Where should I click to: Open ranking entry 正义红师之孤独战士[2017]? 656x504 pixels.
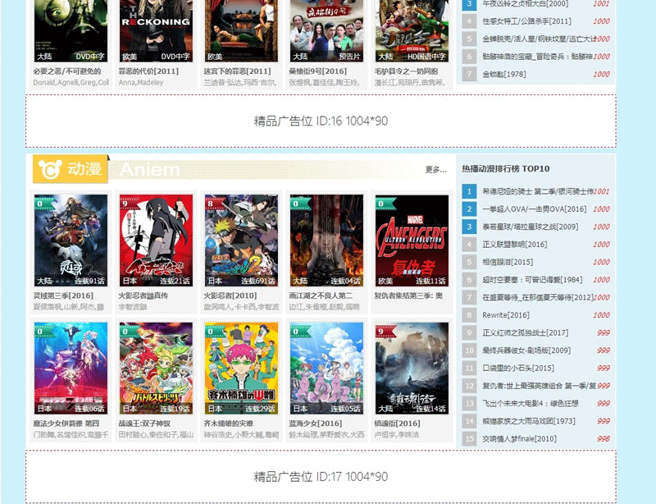[526, 332]
